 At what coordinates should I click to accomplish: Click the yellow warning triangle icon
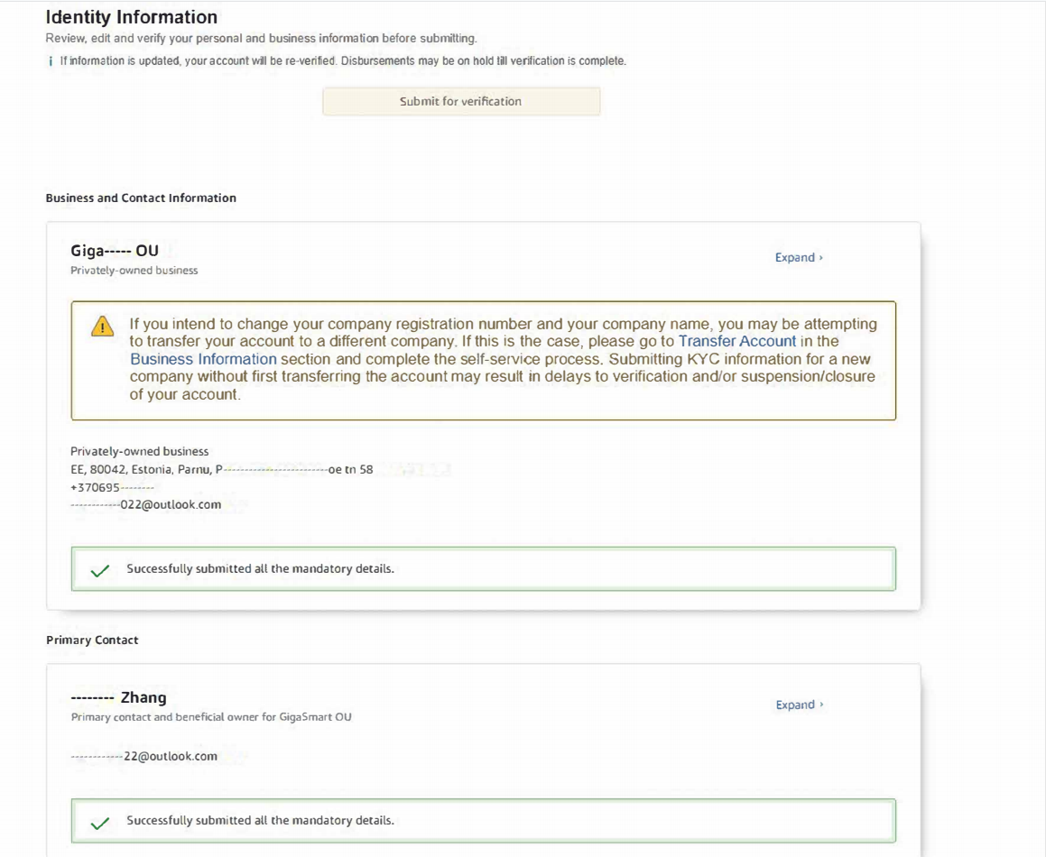[x=103, y=327]
